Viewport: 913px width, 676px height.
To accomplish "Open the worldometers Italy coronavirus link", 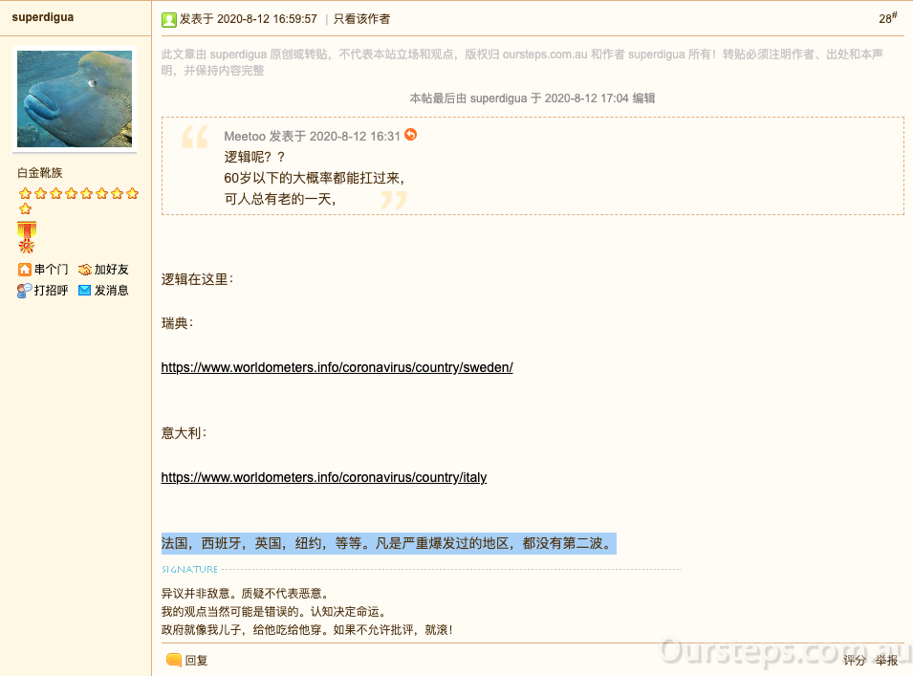I will [323, 477].
